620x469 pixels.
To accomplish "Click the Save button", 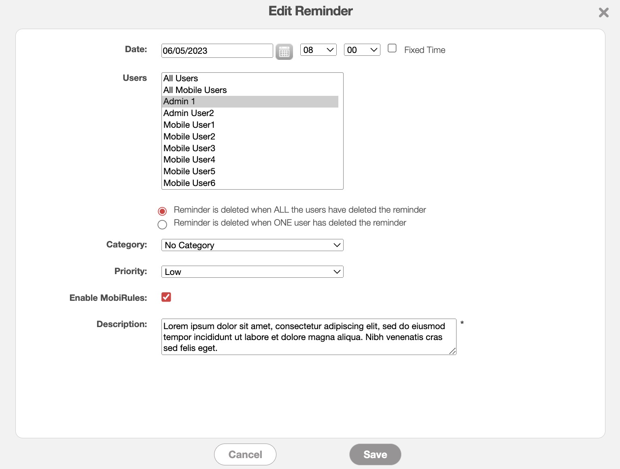I will (375, 454).
